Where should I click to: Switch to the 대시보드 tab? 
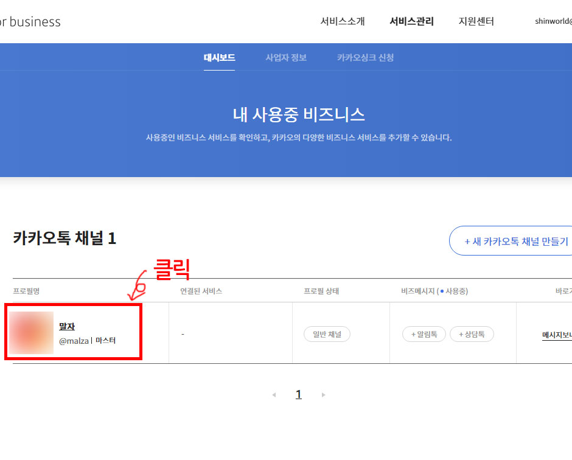tap(219, 57)
